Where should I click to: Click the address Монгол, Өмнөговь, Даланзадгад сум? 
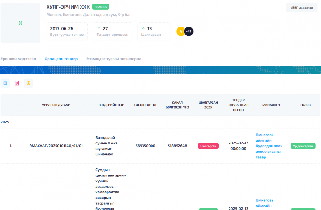coord(89,15)
